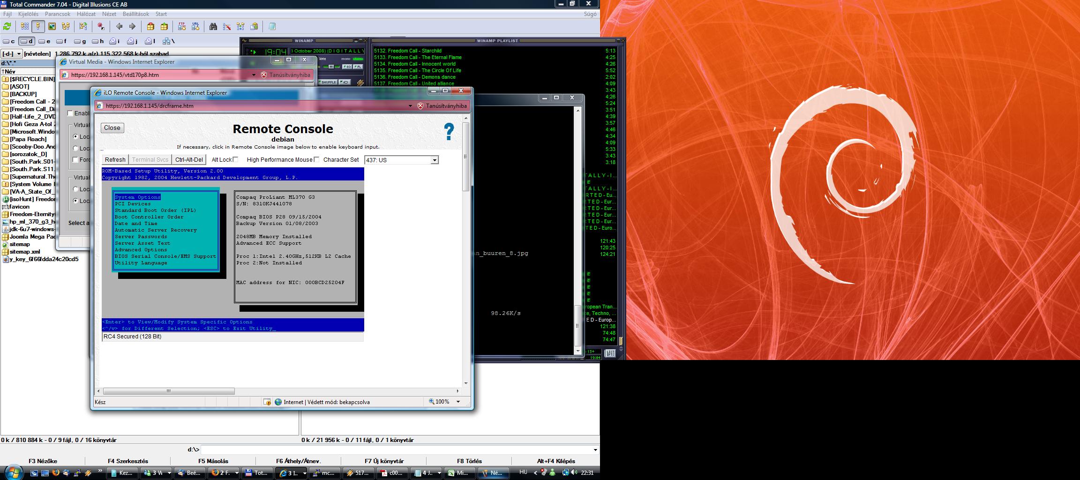Click the notepad icon in toolbar
Image resolution: width=1080 pixels, height=480 pixels.
[x=272, y=27]
